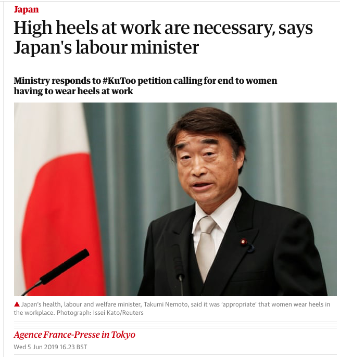Click the publication date Wed 5 Jun 2019
Screen dimensions: 340x357
coord(36,347)
